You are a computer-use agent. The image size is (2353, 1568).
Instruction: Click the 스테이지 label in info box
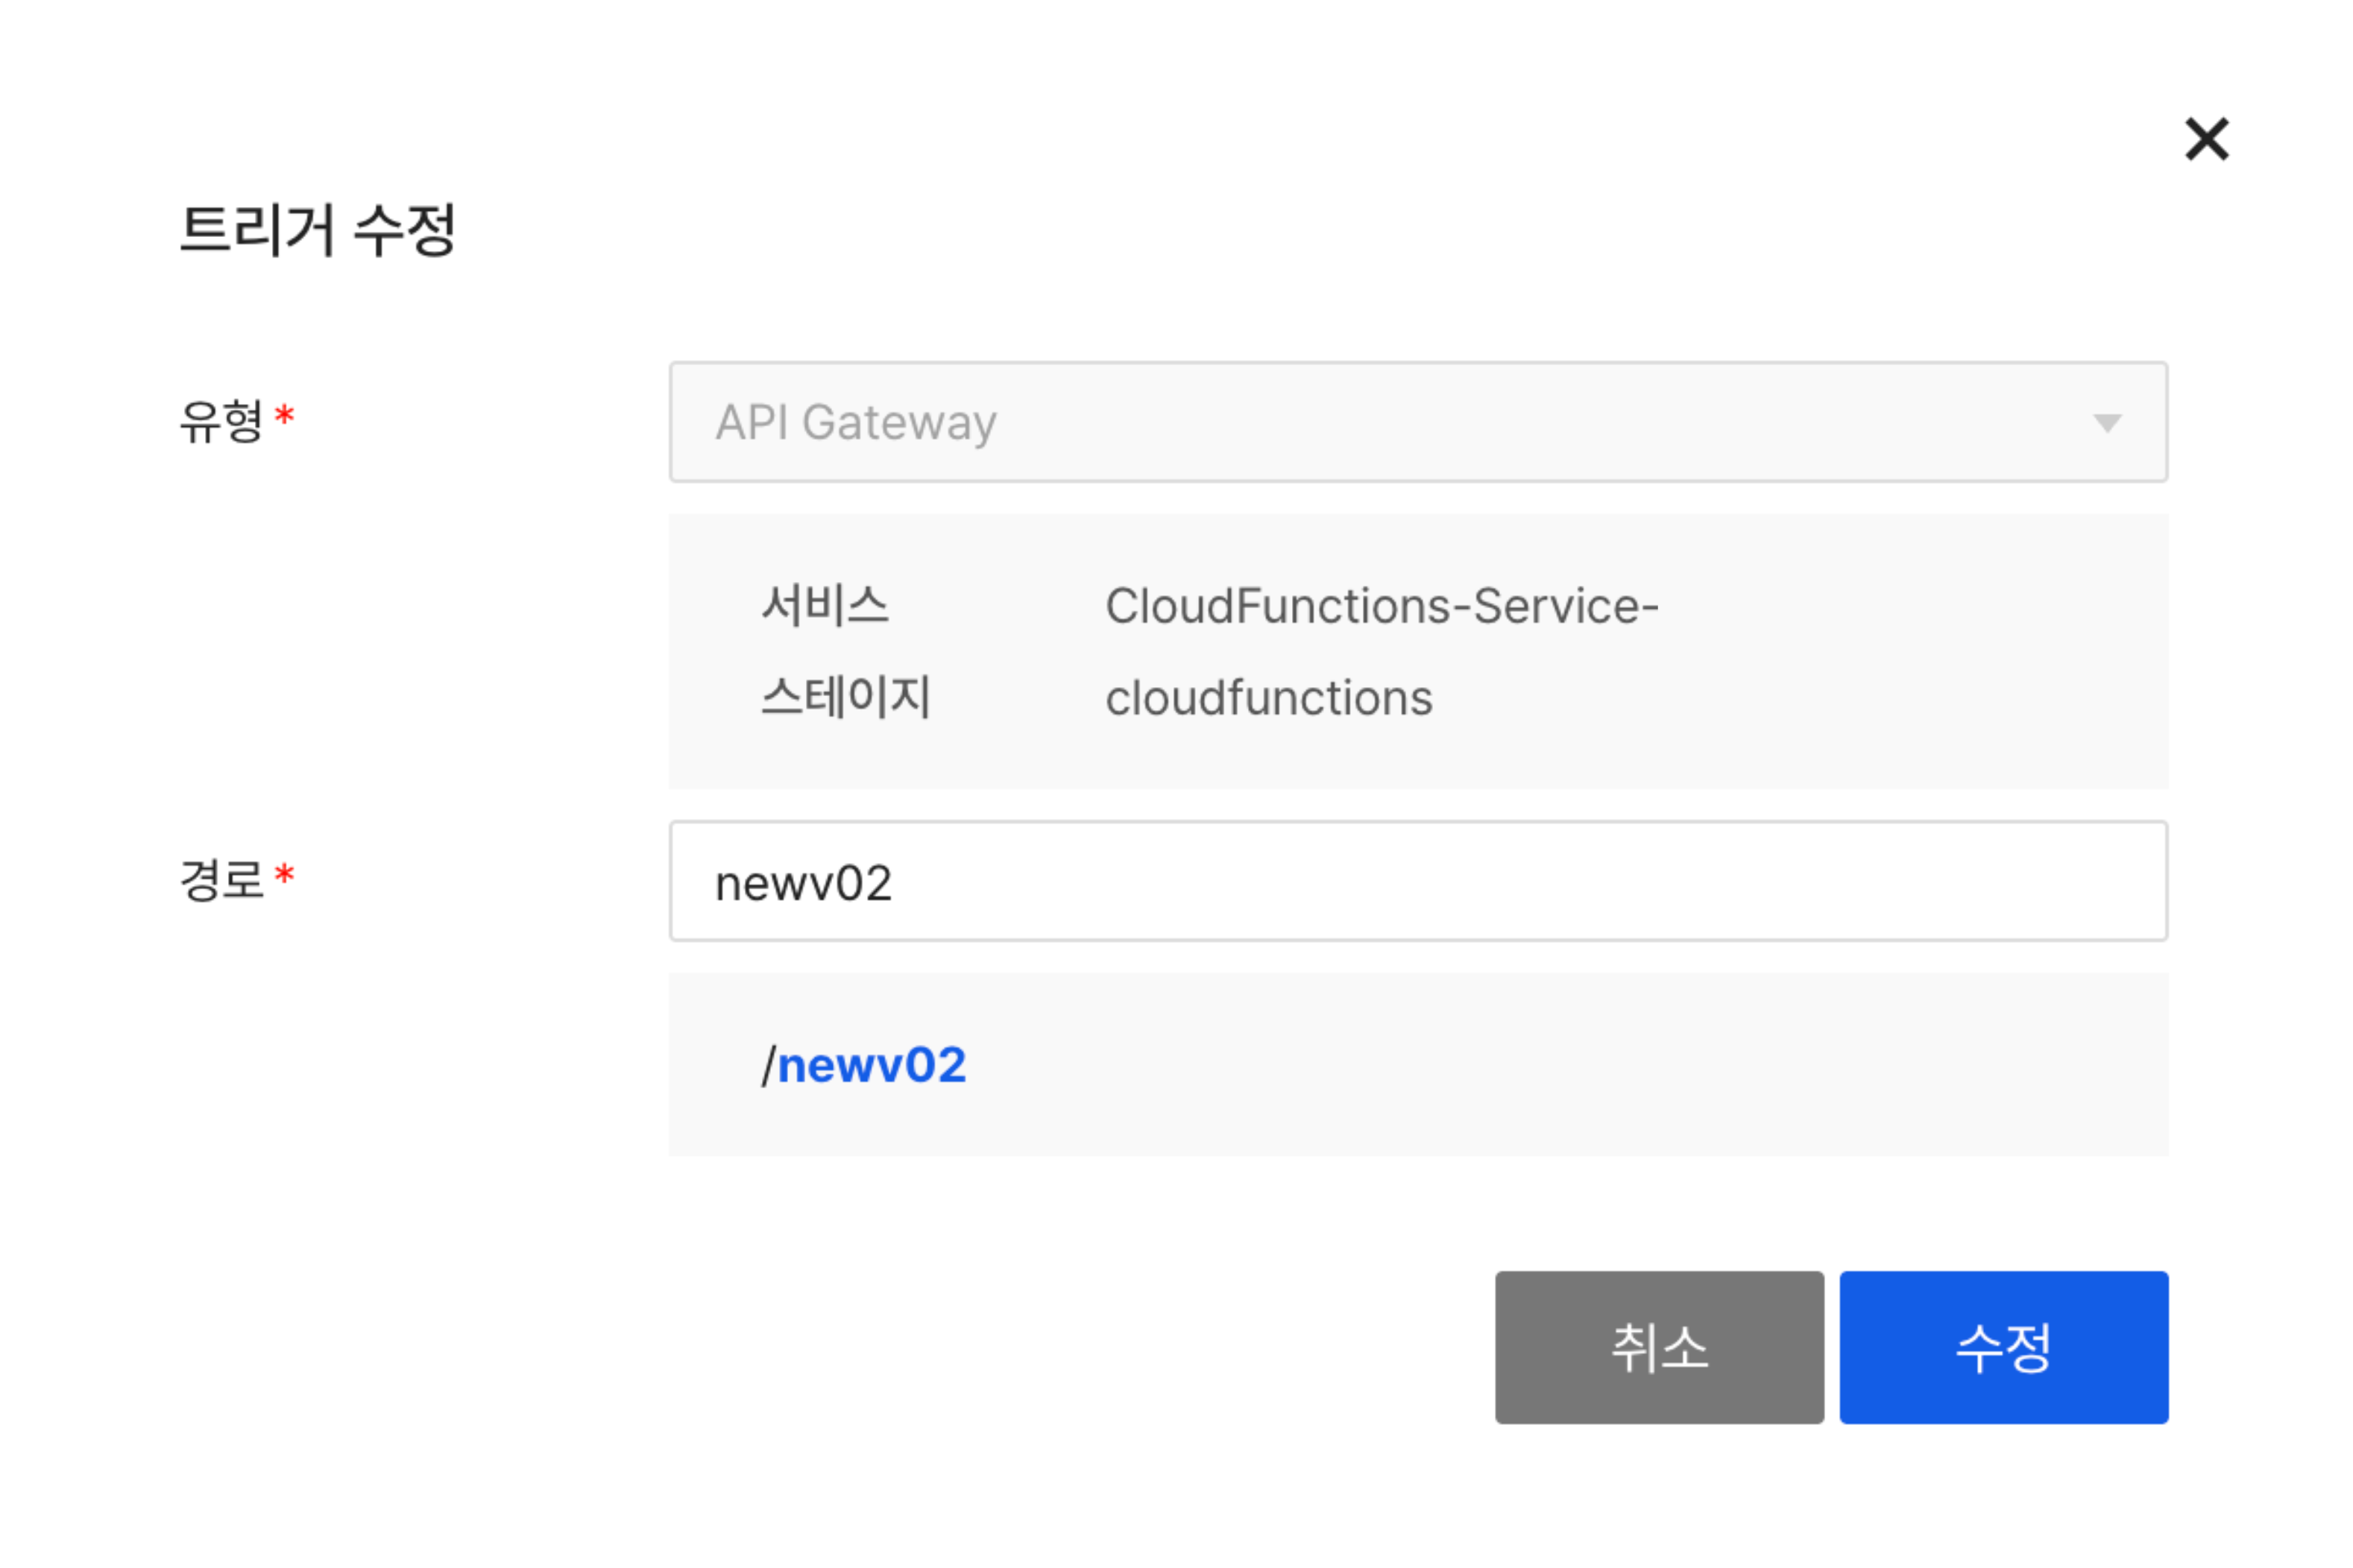point(845,697)
